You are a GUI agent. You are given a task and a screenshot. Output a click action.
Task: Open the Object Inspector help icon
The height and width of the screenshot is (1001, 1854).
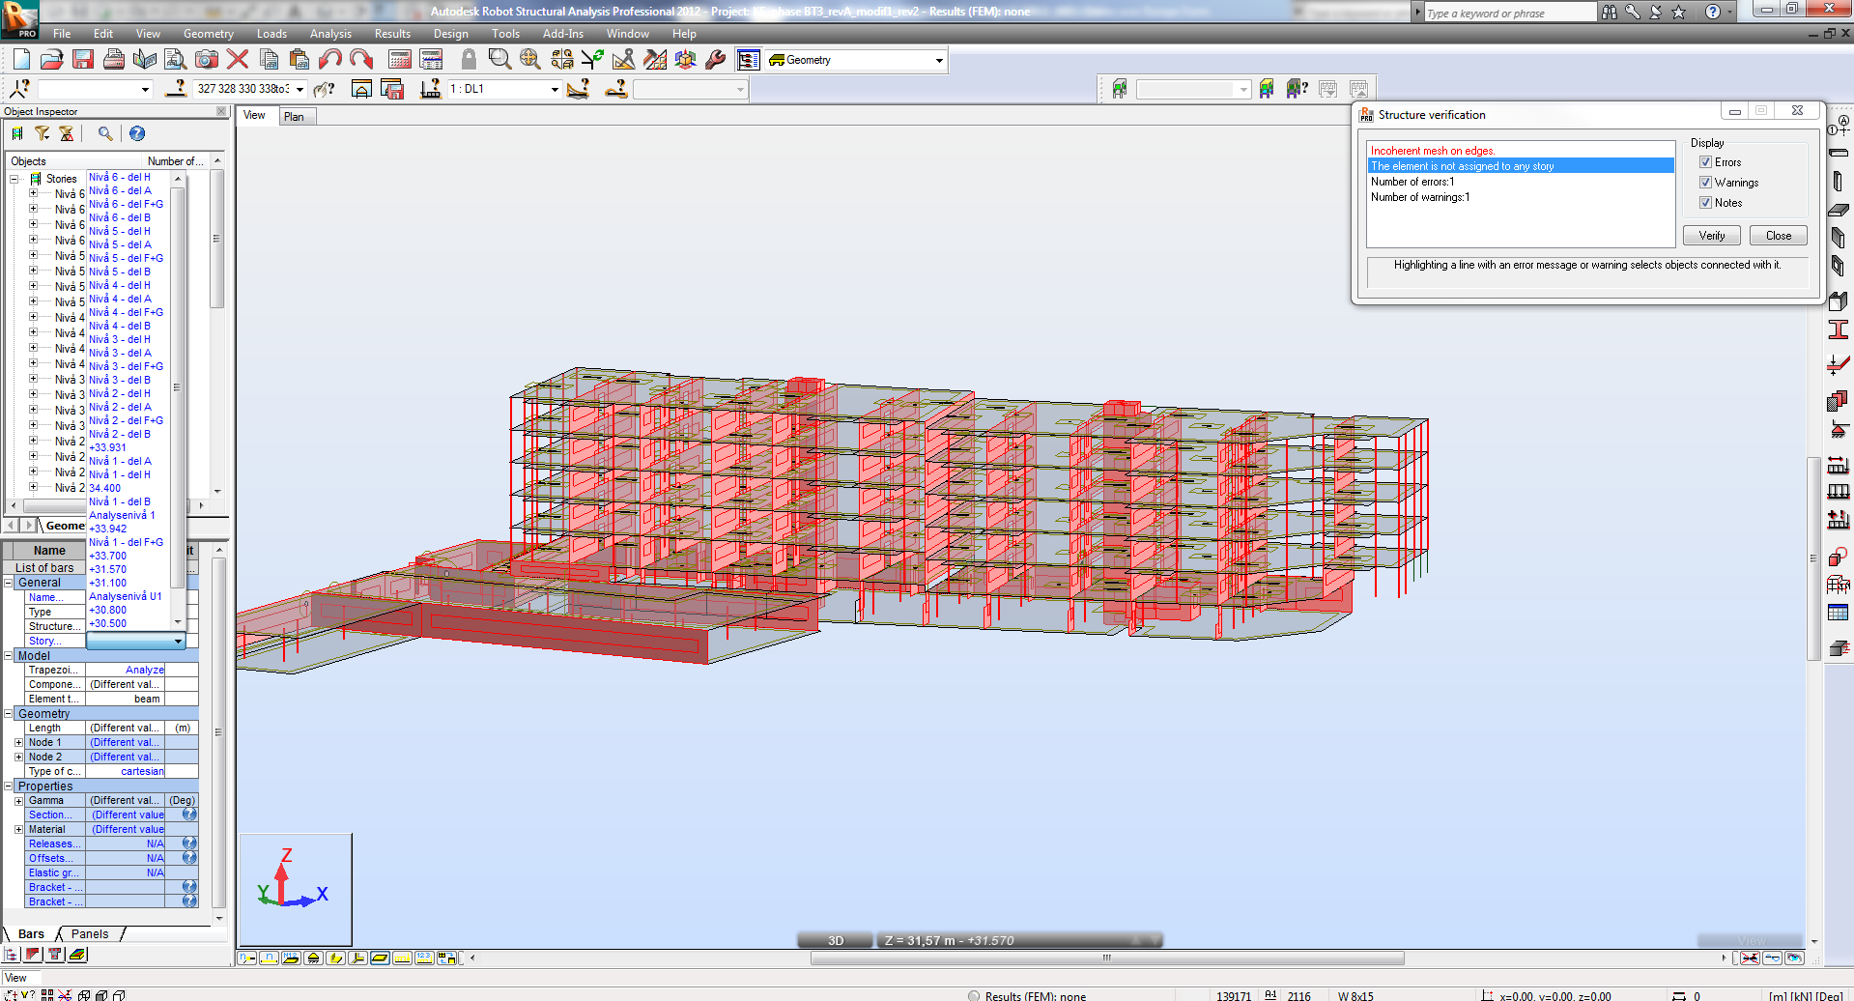tap(137, 133)
